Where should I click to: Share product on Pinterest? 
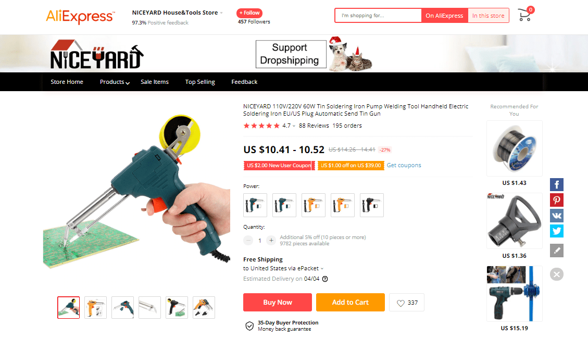tap(557, 200)
